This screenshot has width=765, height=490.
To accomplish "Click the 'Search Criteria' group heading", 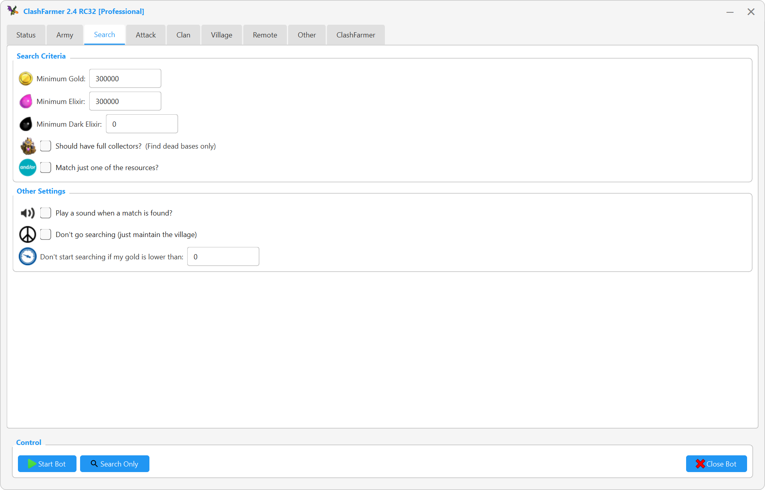I will pos(41,56).
